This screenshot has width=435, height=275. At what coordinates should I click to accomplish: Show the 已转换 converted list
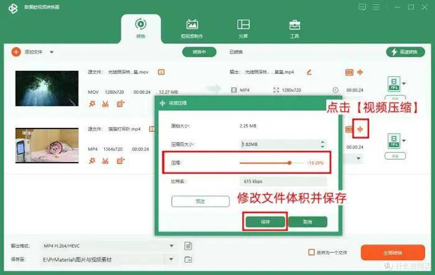click(x=236, y=52)
